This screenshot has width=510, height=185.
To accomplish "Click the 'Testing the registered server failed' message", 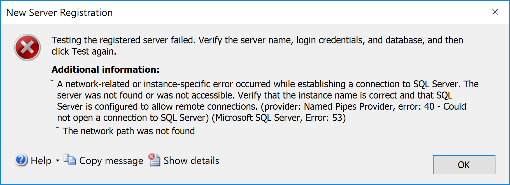I will pyautogui.click(x=123, y=40).
